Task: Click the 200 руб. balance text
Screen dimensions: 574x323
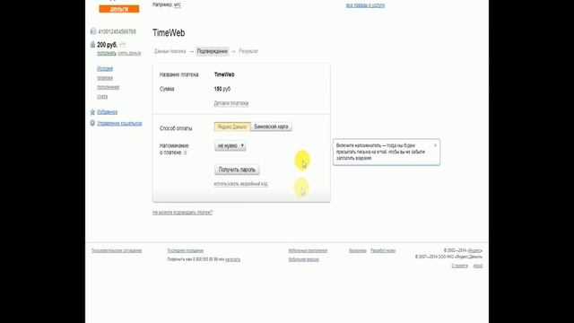Action: click(x=108, y=45)
